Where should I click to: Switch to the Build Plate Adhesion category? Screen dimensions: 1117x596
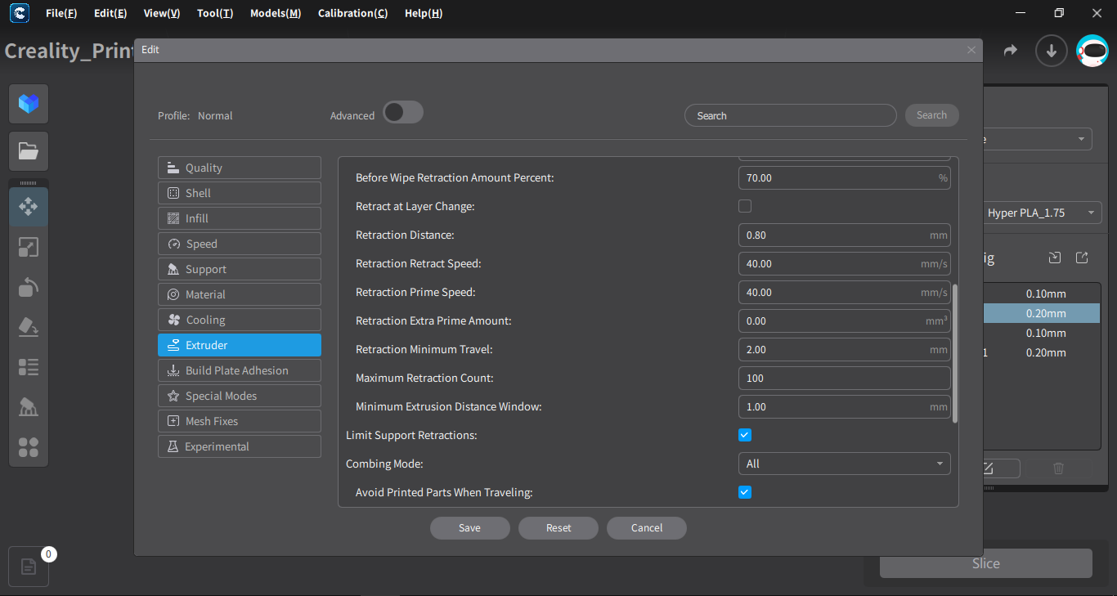239,370
